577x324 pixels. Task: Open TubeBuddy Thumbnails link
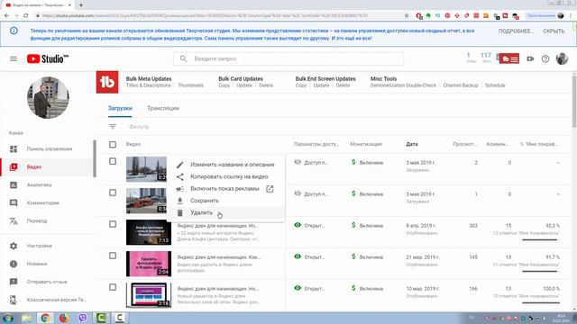[x=190, y=85]
